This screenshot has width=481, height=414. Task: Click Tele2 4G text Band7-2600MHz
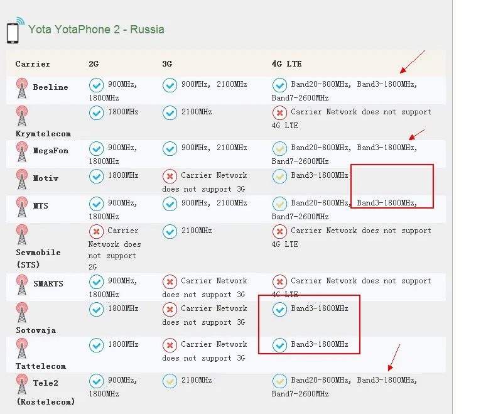[300, 394]
